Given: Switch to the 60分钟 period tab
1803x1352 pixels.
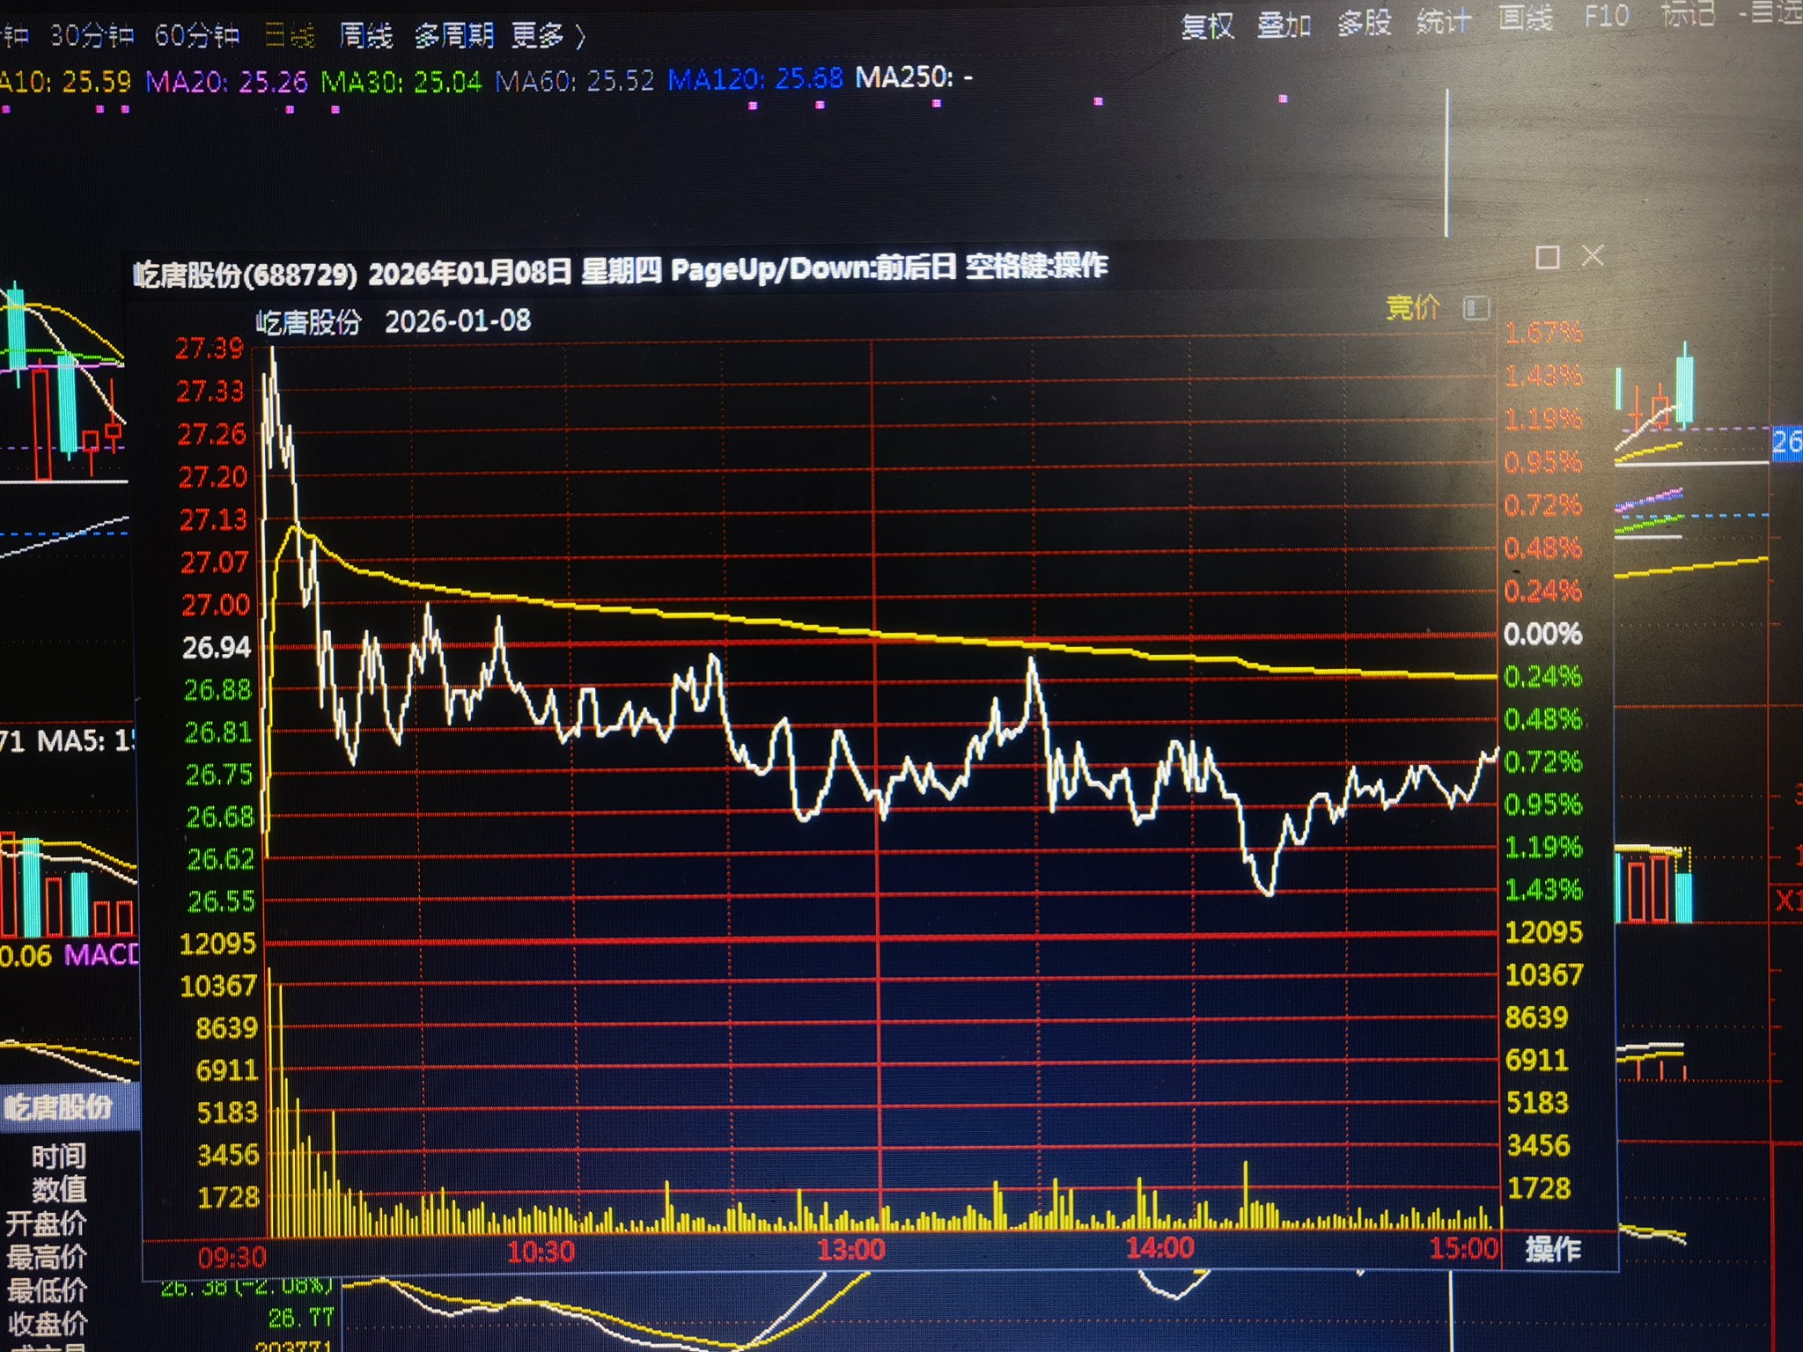Looking at the screenshot, I should click(196, 36).
